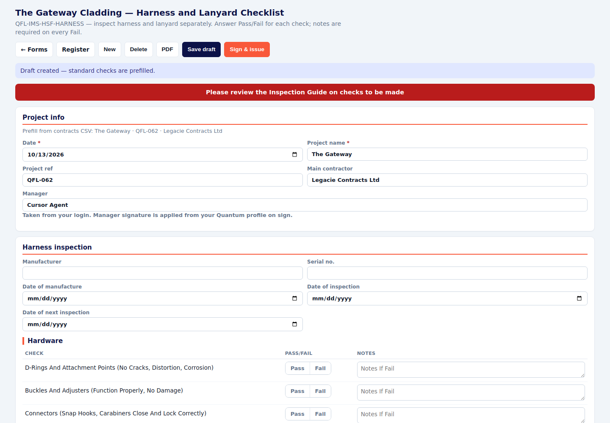Mark Connectors check as Pass
610x423 pixels.
(297, 414)
